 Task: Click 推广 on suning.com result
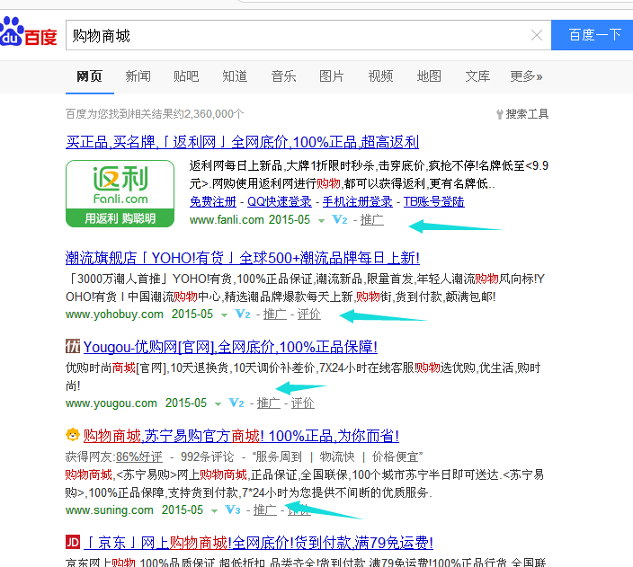(265, 510)
